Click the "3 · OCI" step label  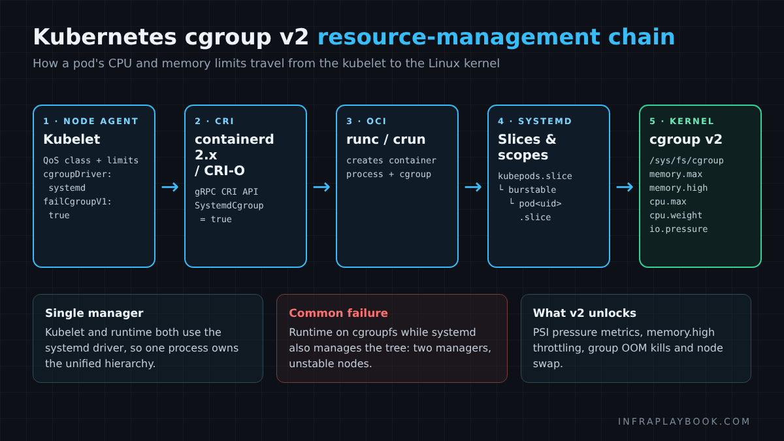(x=367, y=121)
